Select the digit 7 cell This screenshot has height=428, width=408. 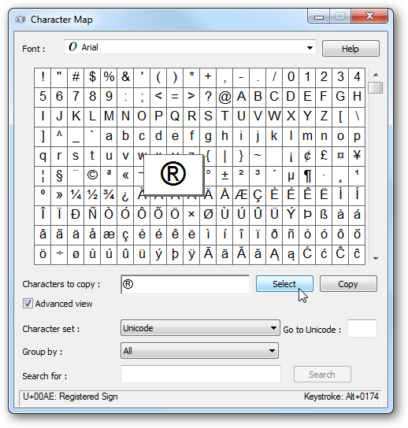[76, 97]
